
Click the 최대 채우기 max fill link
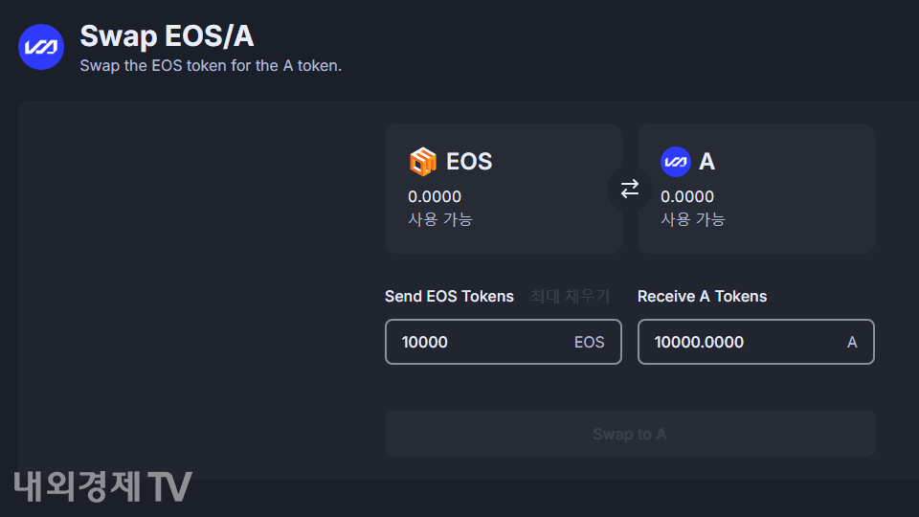[x=570, y=297]
